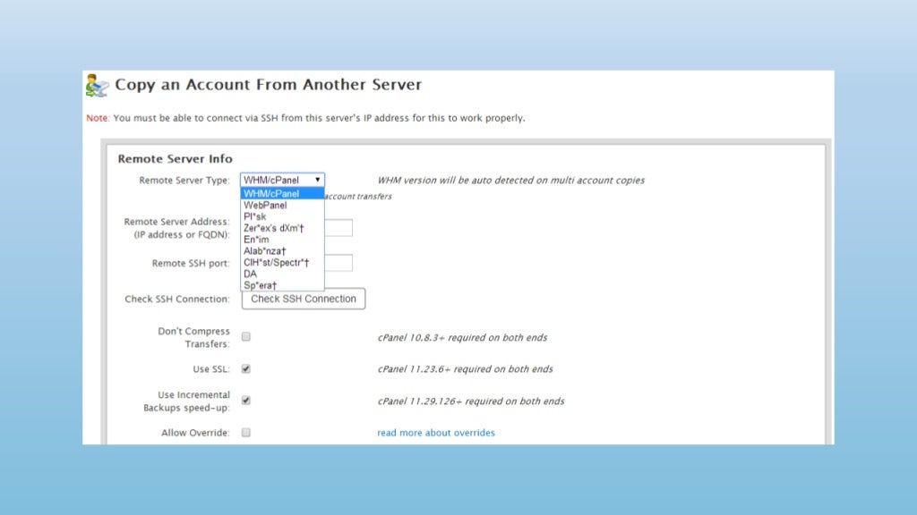The image size is (917, 515).
Task: Select Zer*ex's dXm option
Action: (x=282, y=228)
